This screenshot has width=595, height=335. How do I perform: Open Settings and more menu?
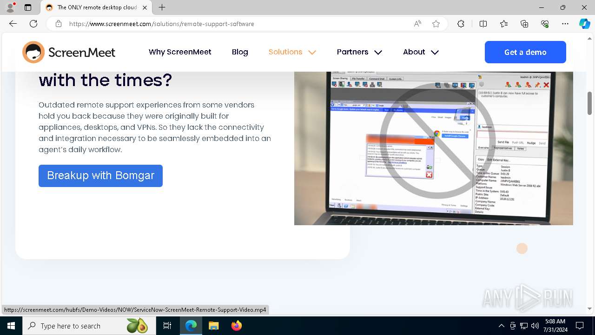(565, 24)
